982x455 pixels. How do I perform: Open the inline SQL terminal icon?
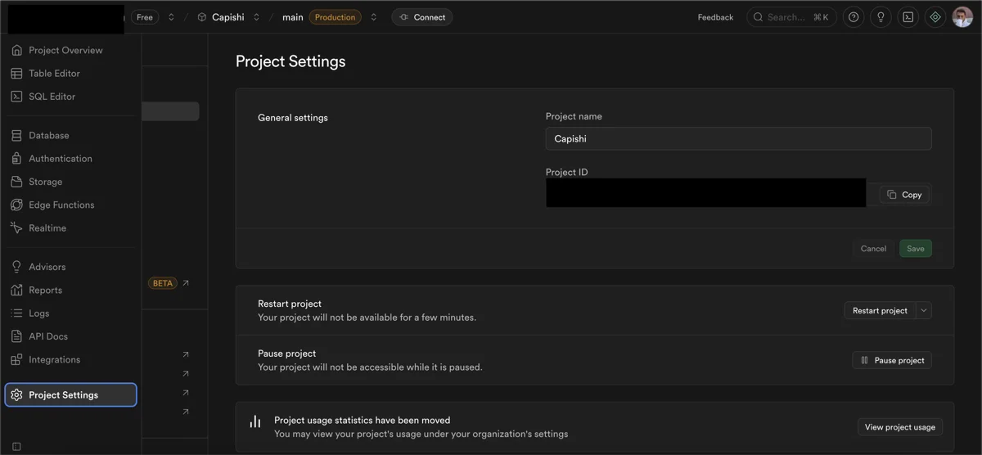click(x=908, y=17)
